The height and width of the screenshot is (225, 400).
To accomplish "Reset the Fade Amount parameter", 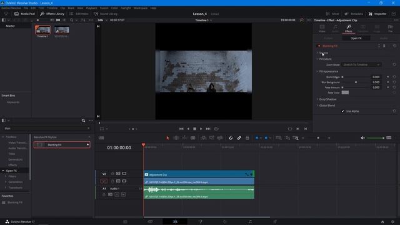I will [x=394, y=87].
